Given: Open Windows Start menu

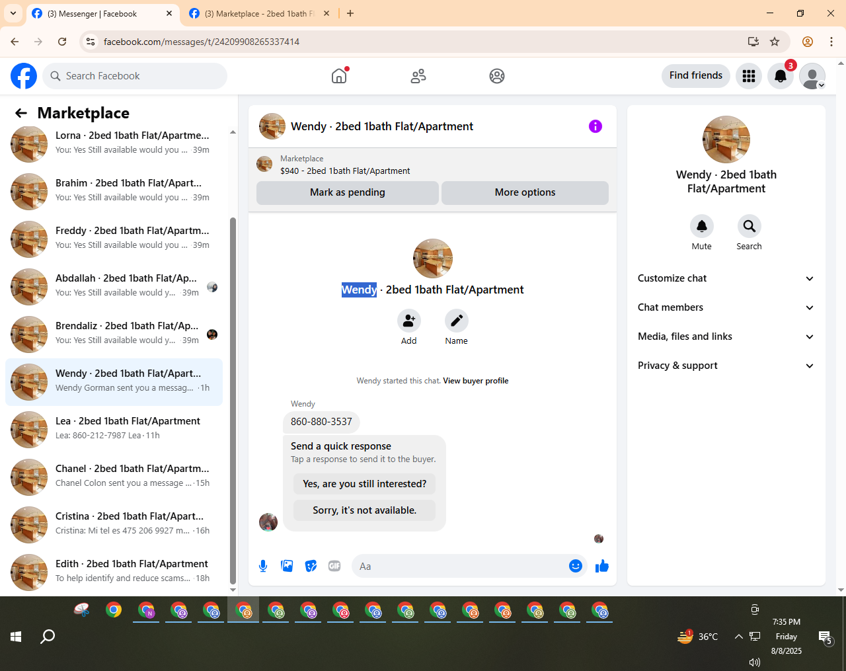Looking at the screenshot, I should click(x=16, y=637).
